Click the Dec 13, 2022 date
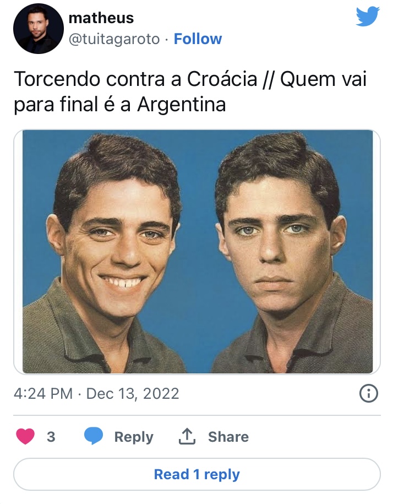Image resolution: width=393 pixels, height=504 pixels. click(x=132, y=394)
